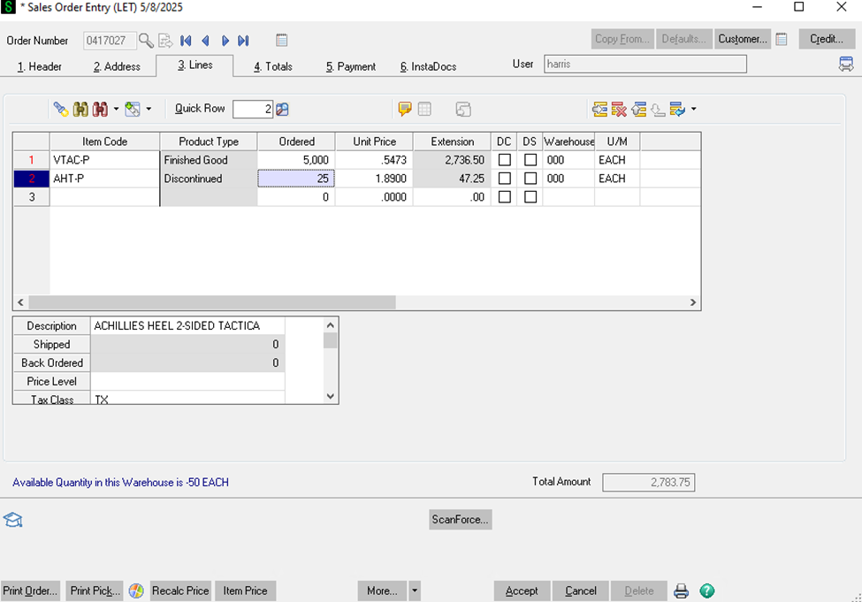862x602 pixels.
Task: Click the graduation cap learning icon
Action: pyautogui.click(x=12, y=520)
